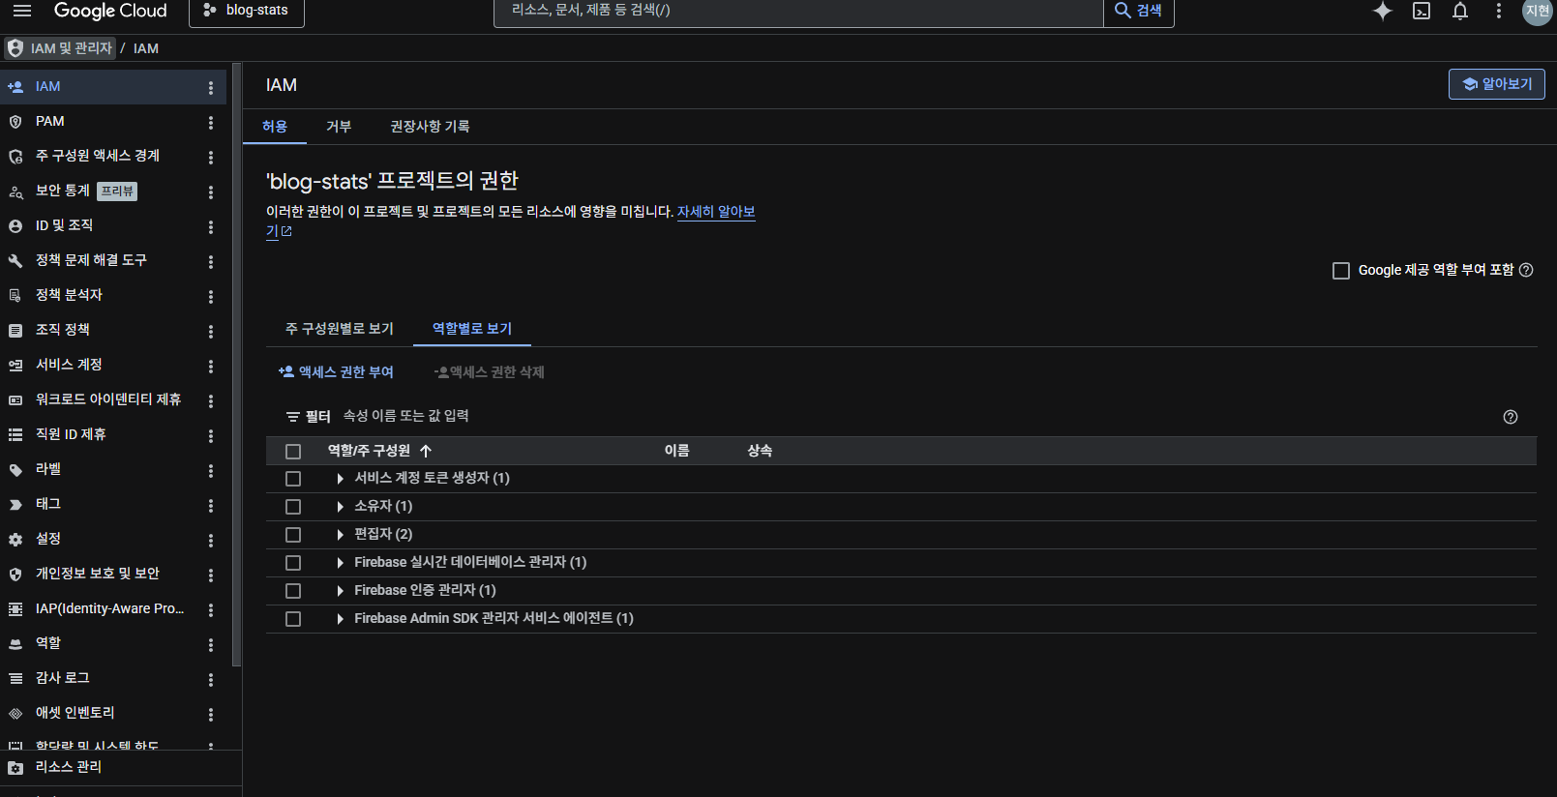Click the 감사 로그 list icon
This screenshot has width=1557, height=797.
(15, 679)
